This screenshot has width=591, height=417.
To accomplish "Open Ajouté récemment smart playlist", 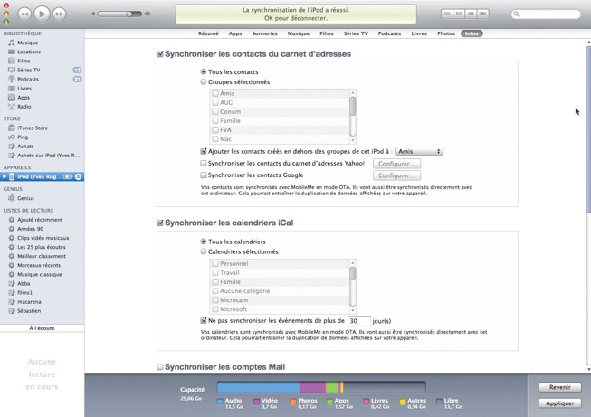I will click(x=40, y=220).
